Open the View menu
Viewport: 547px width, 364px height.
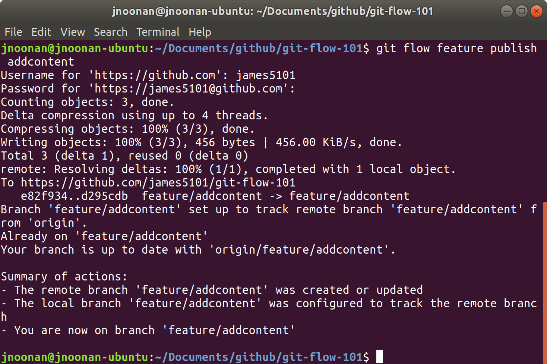click(72, 32)
